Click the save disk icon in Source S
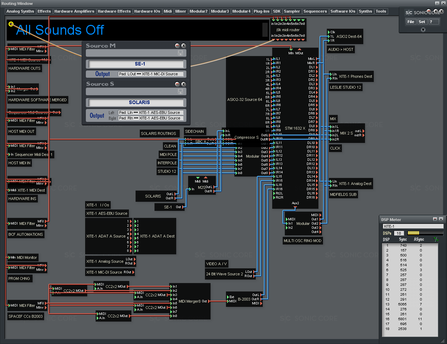Image resolution: width=447 pixels, height=344 pixels. (180, 91)
